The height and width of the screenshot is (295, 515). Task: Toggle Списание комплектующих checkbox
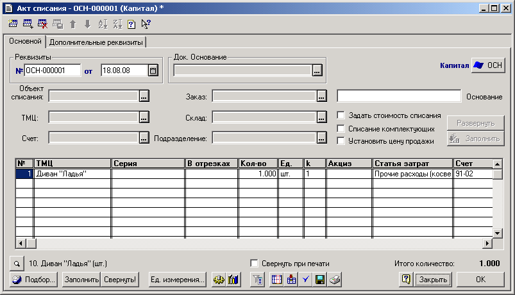(x=341, y=128)
